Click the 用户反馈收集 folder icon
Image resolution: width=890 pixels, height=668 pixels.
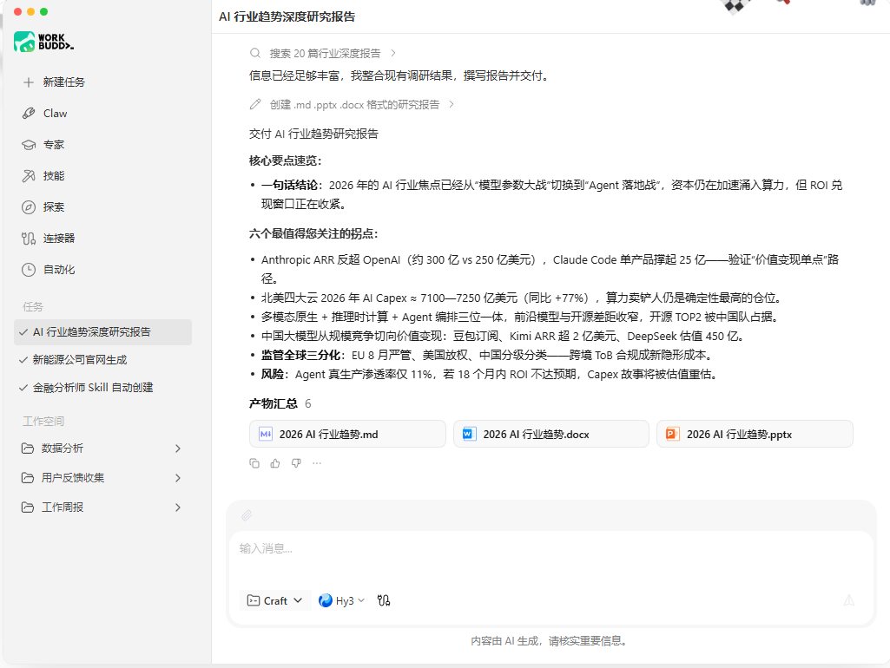[28, 477]
